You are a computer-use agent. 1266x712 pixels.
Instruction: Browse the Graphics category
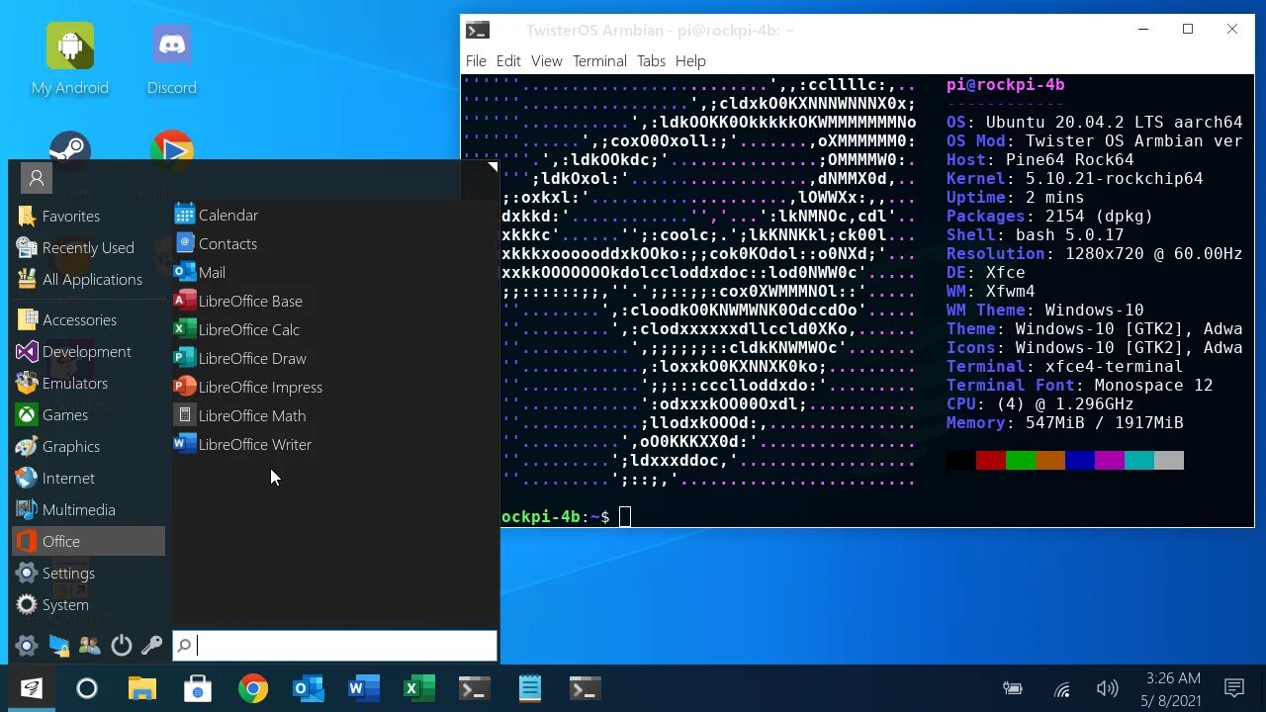pyautogui.click(x=88, y=446)
